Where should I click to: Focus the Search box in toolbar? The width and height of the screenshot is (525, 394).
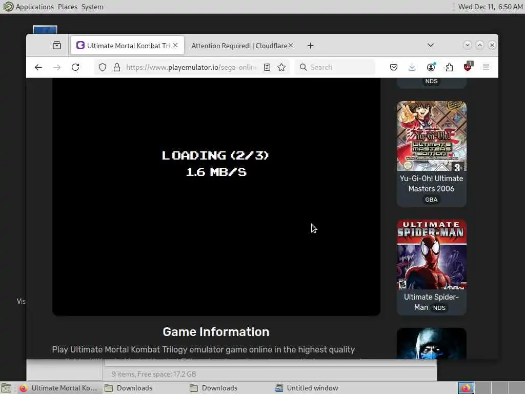335,67
